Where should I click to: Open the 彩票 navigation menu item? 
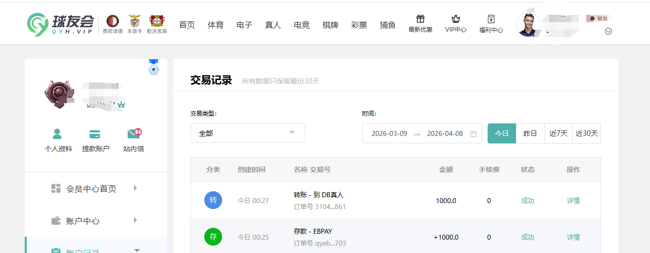tap(359, 25)
